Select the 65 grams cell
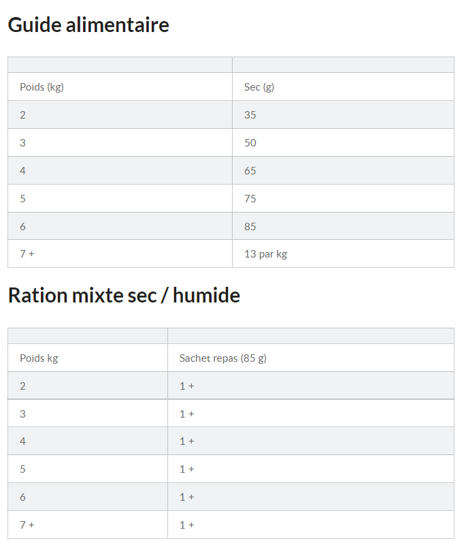 point(250,170)
